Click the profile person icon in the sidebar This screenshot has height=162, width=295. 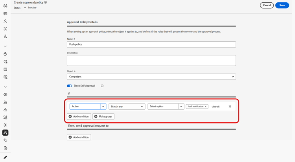click(x=6, y=21)
